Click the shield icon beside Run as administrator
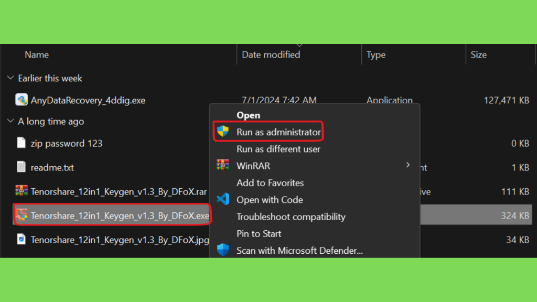537x302 pixels. (223, 131)
